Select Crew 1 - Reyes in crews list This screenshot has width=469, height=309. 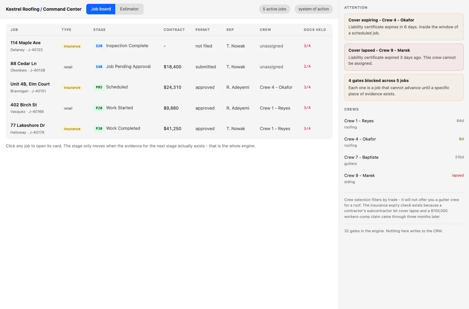pyautogui.click(x=404, y=124)
